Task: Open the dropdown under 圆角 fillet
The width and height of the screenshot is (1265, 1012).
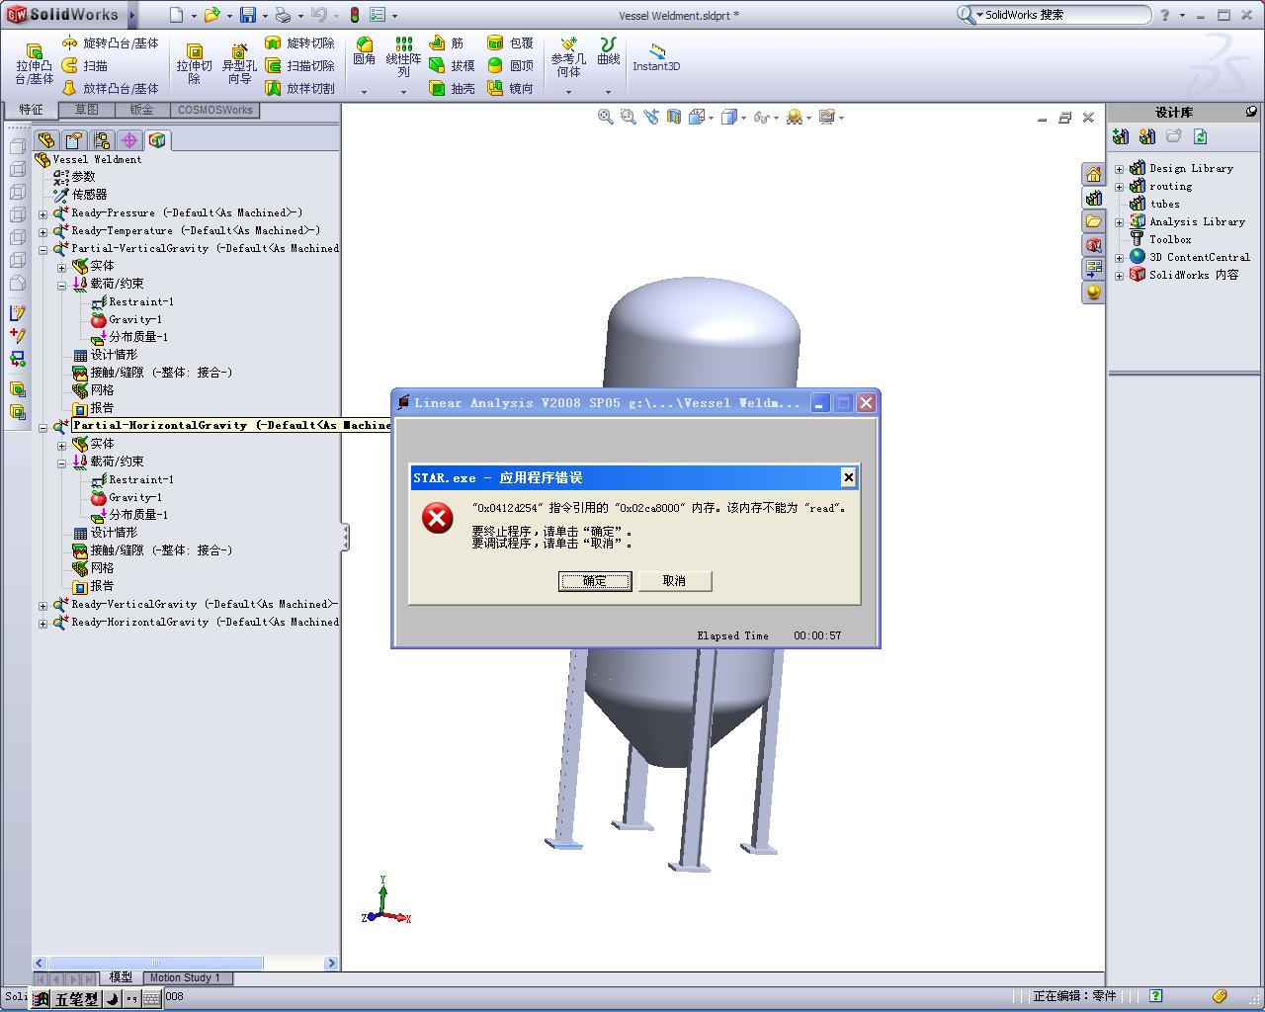Action: (365, 92)
